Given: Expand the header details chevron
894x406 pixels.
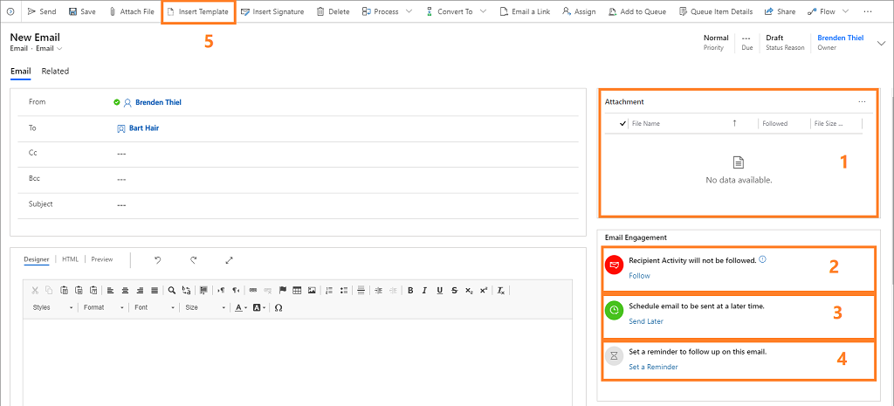Looking at the screenshot, I should [x=884, y=44].
